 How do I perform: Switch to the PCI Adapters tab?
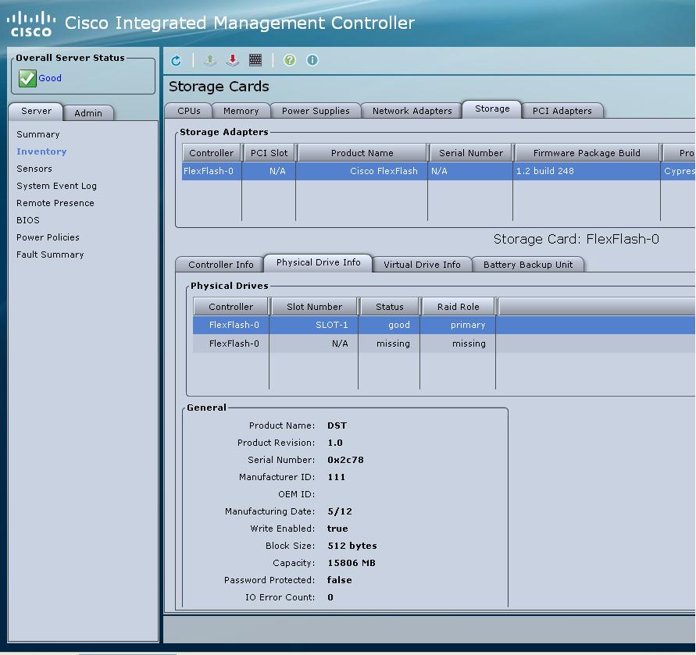click(x=562, y=111)
